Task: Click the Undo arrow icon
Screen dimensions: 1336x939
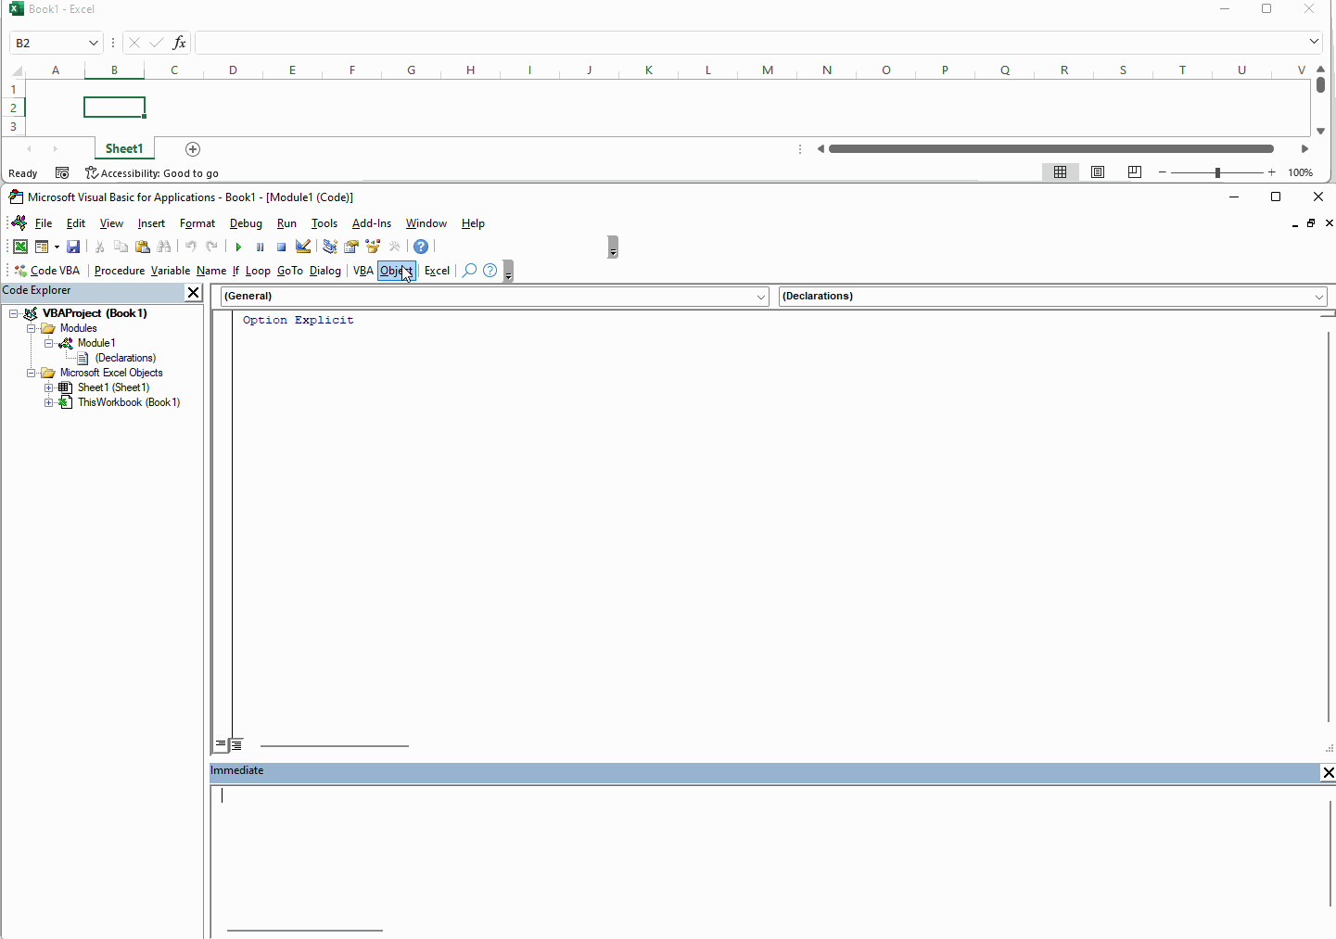Action: (191, 247)
